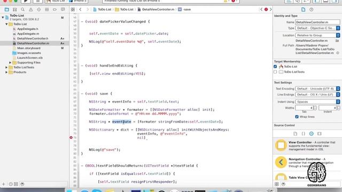Click the Indent width field
342x192 pixels.
tap(328, 108)
